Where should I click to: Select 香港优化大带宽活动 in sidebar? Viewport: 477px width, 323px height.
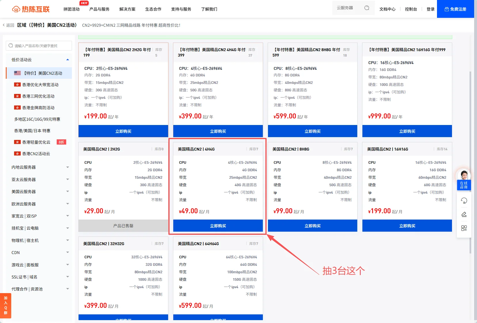(x=39, y=84)
